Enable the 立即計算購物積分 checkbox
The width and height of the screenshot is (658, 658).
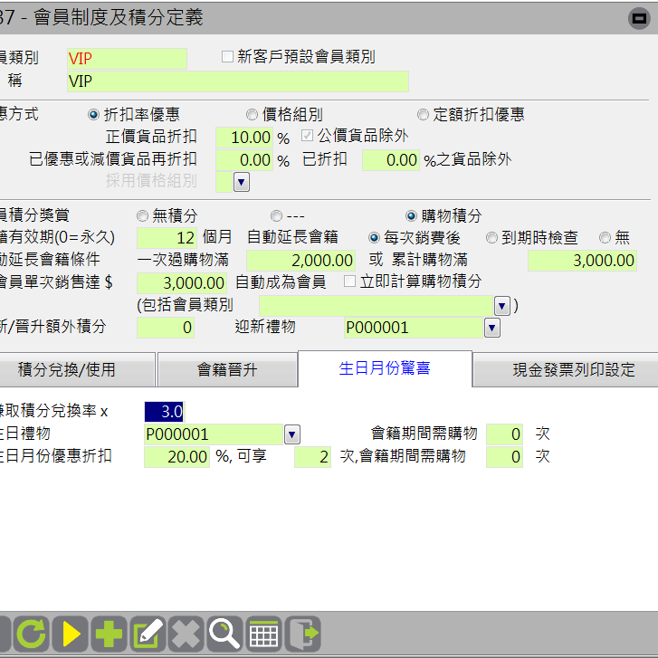coord(350,281)
